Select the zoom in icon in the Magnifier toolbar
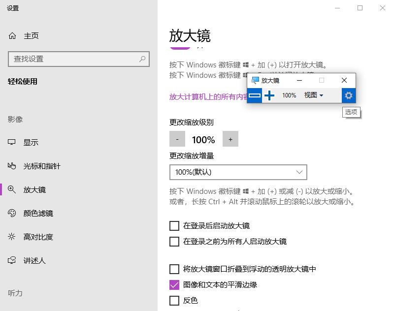 pyautogui.click(x=269, y=95)
